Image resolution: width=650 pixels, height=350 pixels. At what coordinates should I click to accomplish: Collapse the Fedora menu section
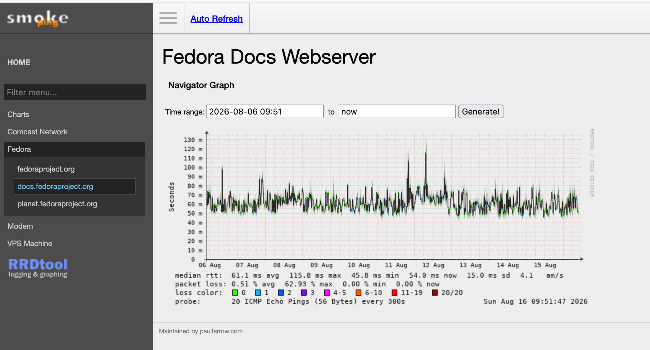(x=75, y=149)
